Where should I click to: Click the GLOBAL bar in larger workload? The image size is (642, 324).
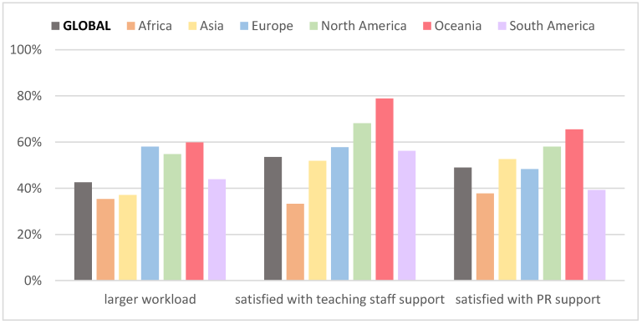pyautogui.click(x=83, y=231)
